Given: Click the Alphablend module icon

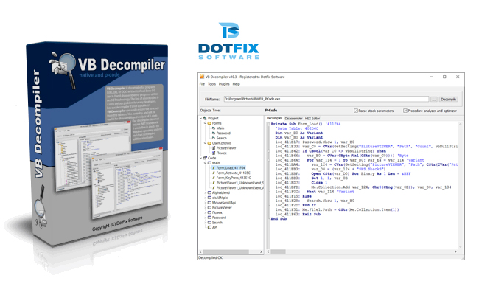Looking at the screenshot, I should click(x=209, y=192).
